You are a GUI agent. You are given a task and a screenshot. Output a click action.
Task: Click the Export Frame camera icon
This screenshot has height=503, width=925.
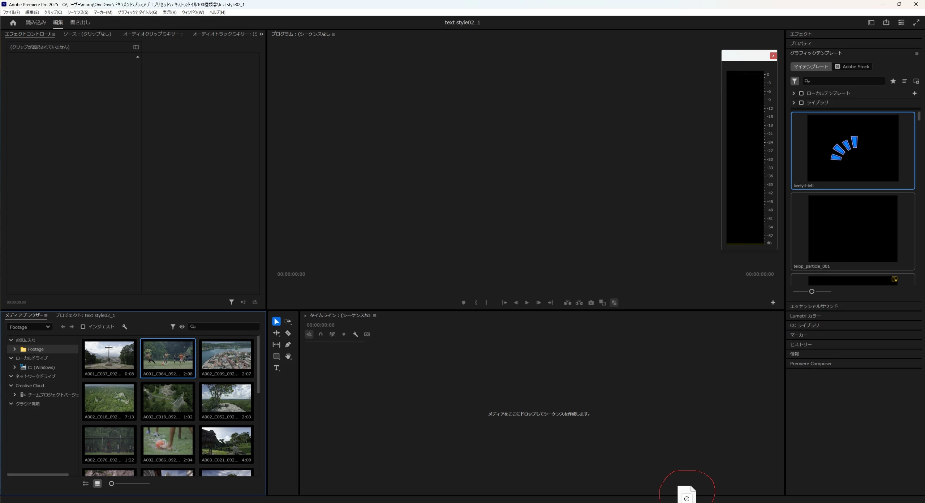pos(591,302)
